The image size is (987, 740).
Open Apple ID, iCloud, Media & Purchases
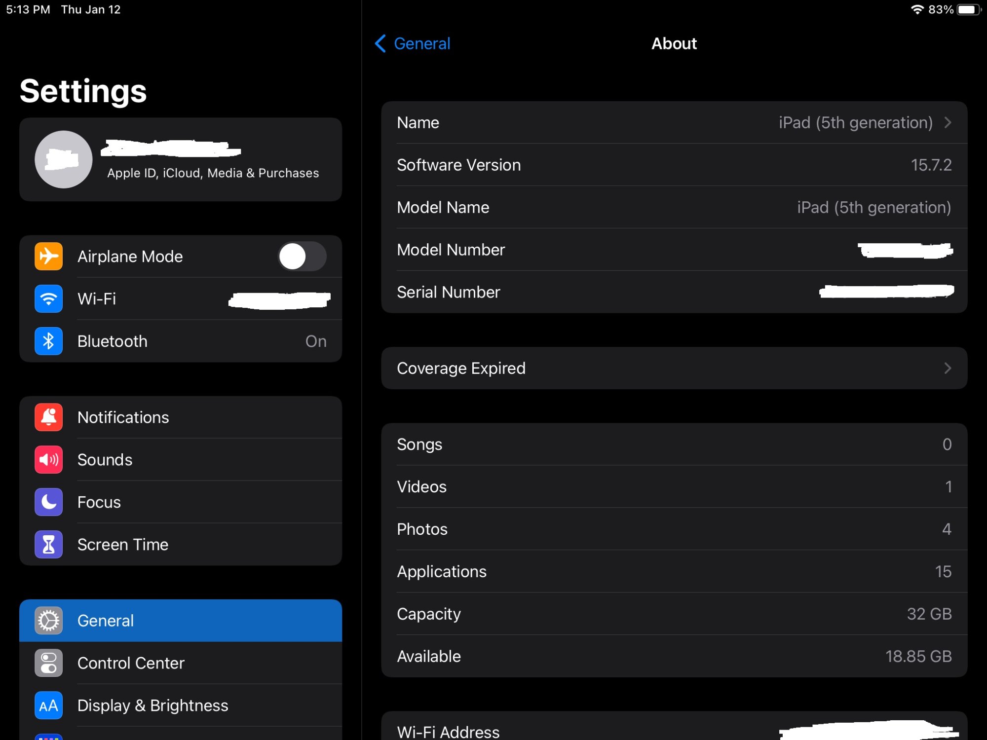[213, 173]
